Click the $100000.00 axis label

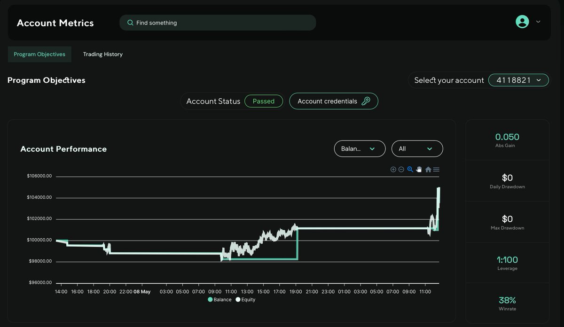(39, 240)
